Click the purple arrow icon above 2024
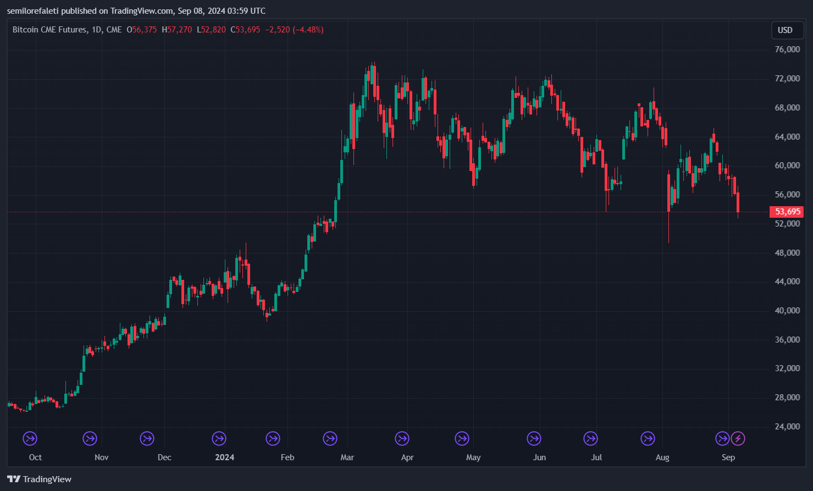 (218, 438)
